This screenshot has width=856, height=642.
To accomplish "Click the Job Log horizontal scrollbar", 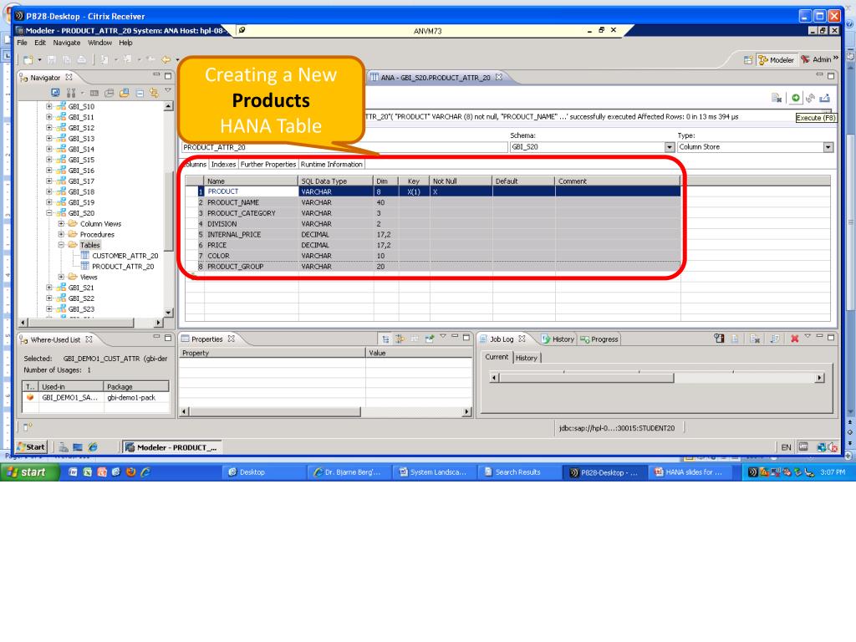I will click(657, 378).
